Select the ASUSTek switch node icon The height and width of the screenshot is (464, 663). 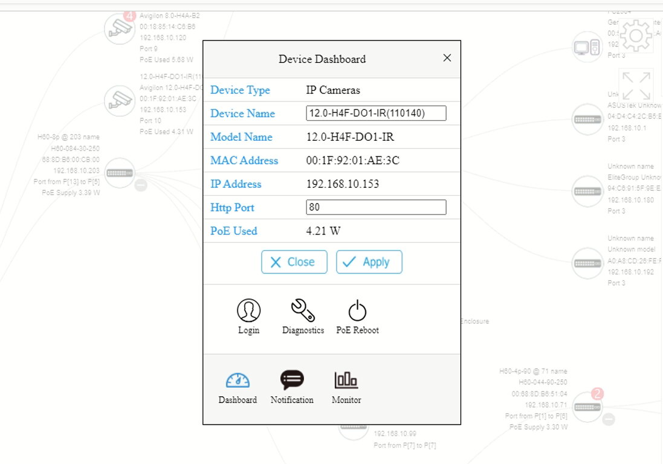coord(587,119)
